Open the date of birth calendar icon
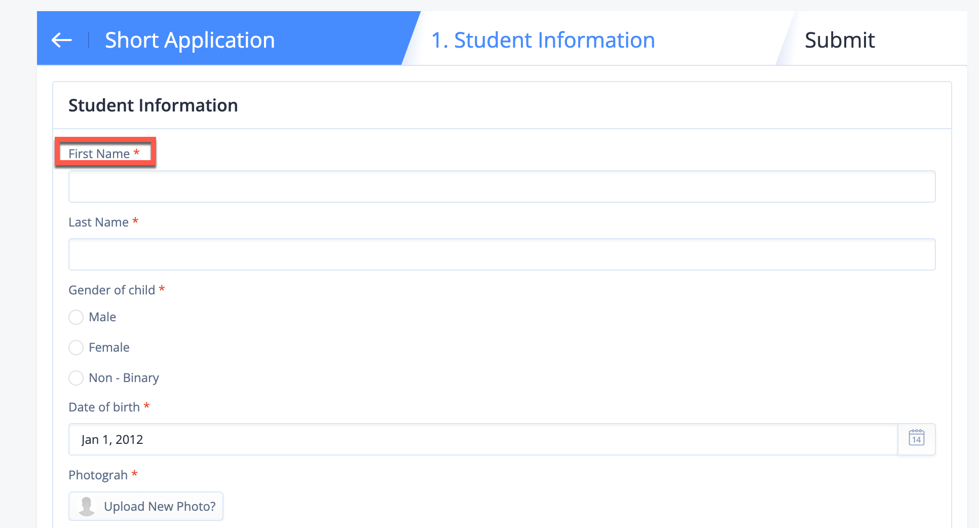 coord(916,439)
